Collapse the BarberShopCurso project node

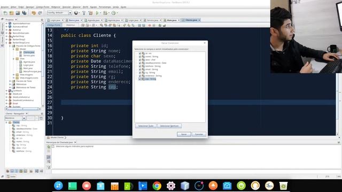pyautogui.click(x=7, y=43)
